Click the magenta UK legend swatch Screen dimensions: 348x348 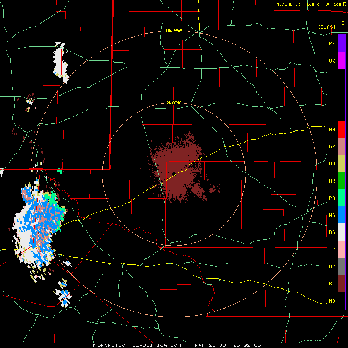pyautogui.click(x=341, y=61)
